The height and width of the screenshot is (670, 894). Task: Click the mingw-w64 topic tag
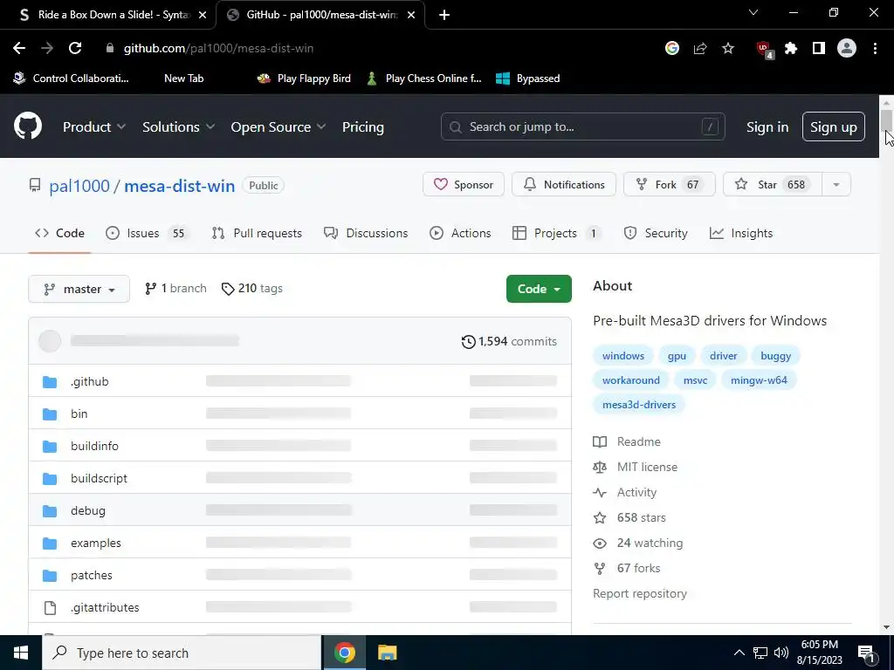[x=759, y=380]
